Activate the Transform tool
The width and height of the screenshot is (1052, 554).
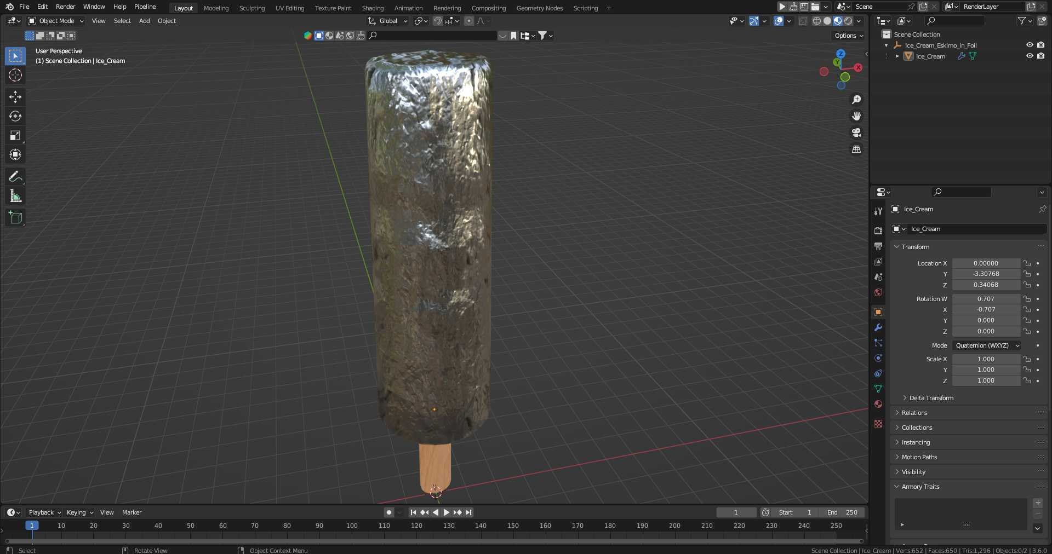15,154
